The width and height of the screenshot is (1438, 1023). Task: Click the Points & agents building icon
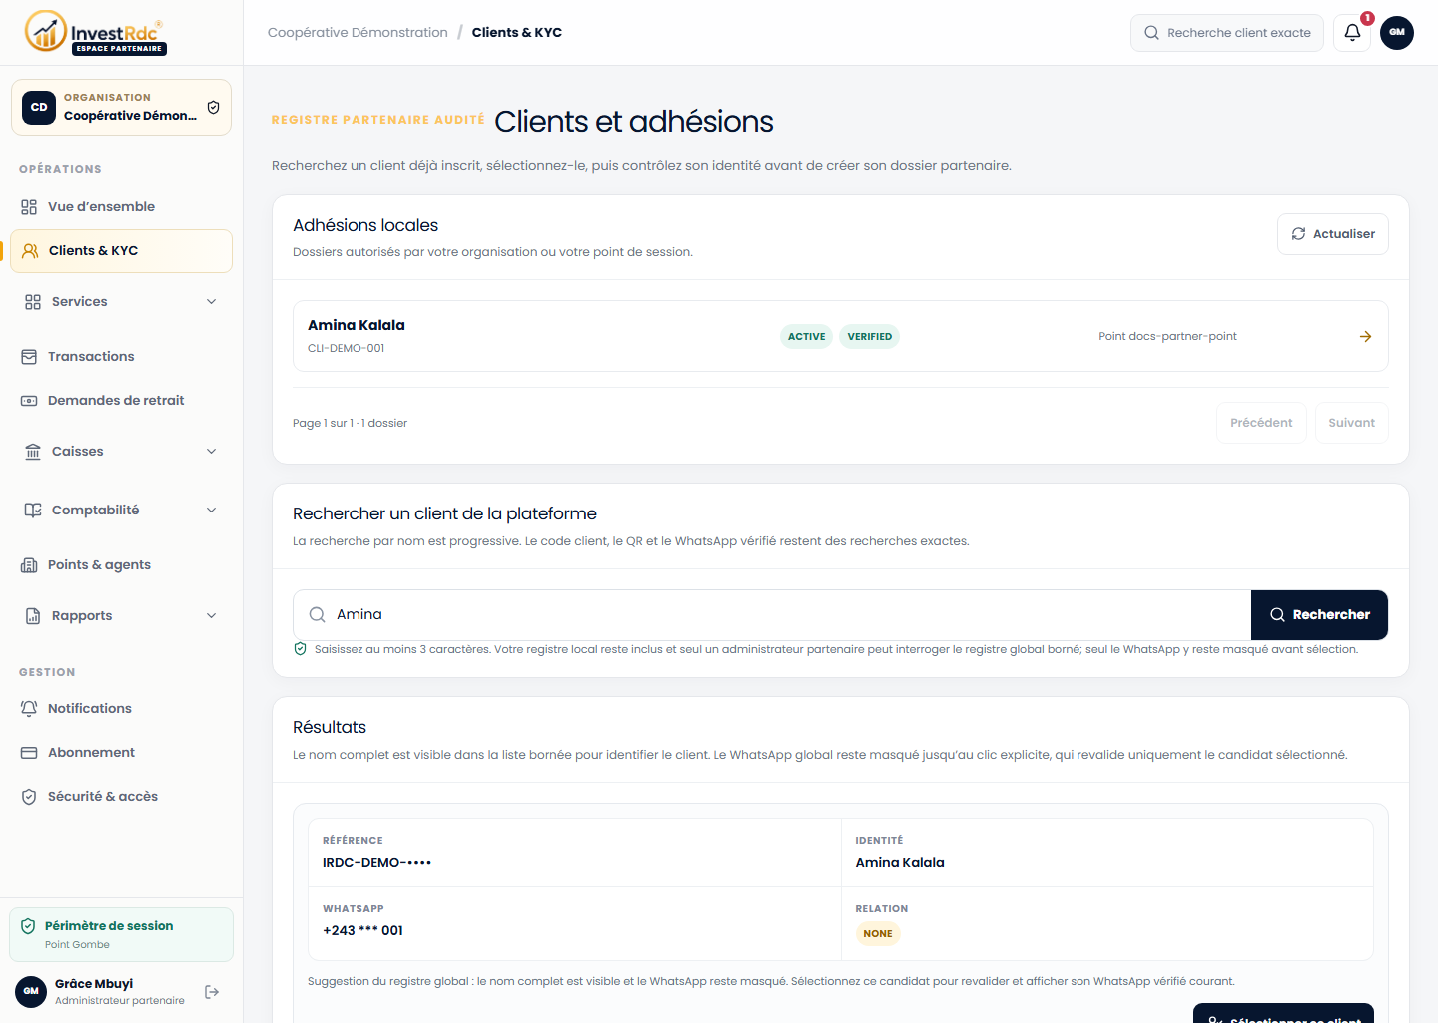click(x=29, y=565)
